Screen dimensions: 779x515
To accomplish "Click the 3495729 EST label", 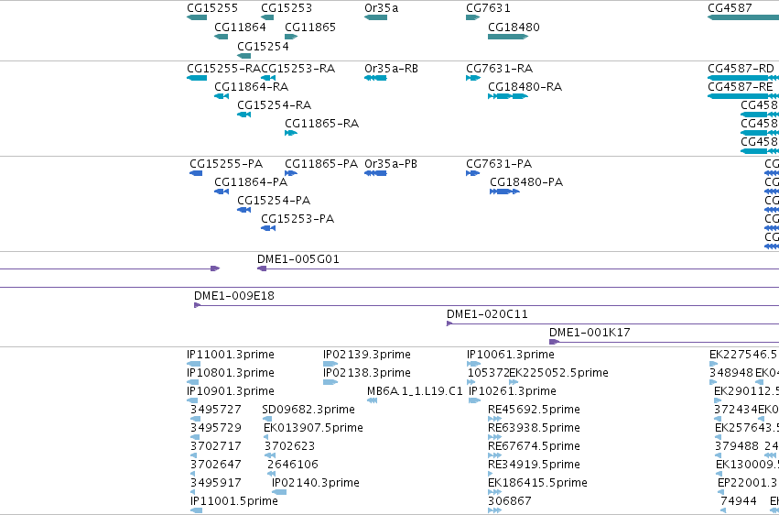I will 216,428.
